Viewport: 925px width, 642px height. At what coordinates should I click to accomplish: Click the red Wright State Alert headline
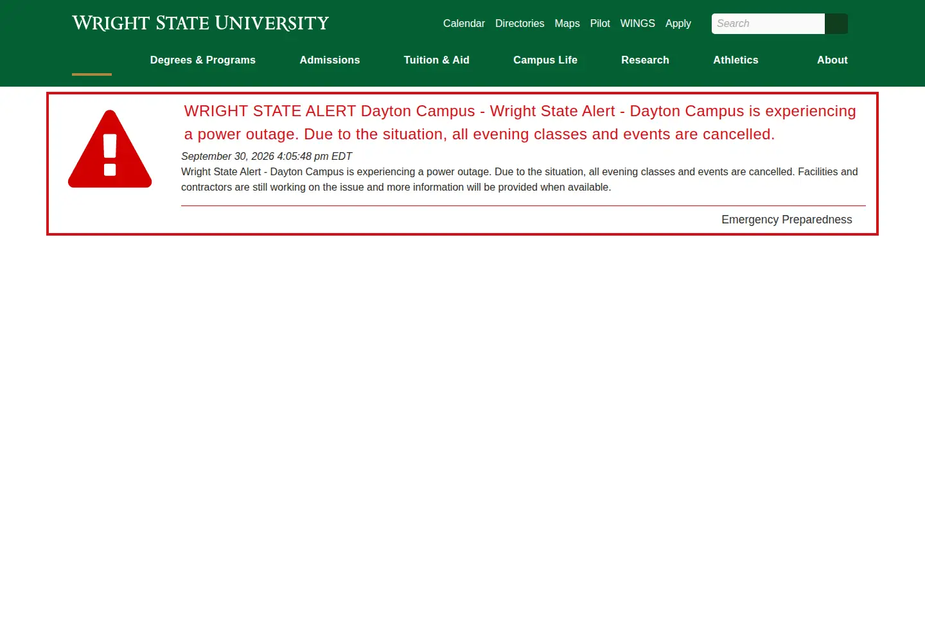pos(520,123)
